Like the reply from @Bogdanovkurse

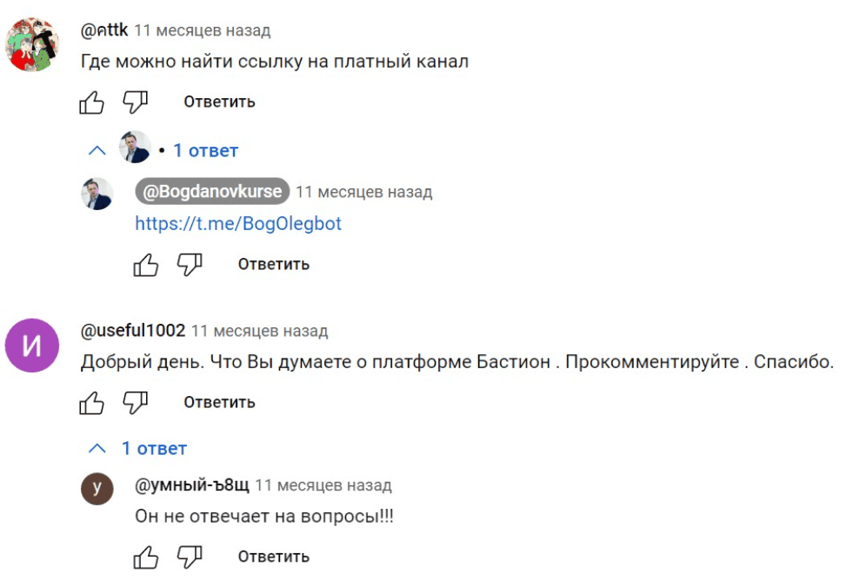pyautogui.click(x=146, y=264)
